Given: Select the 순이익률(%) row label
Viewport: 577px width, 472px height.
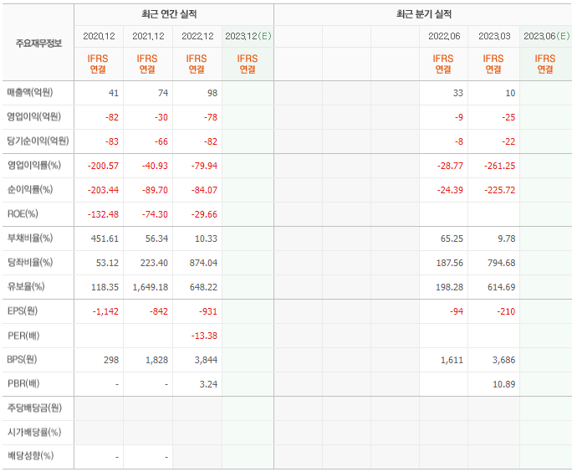Looking at the screenshot, I should point(30,190).
